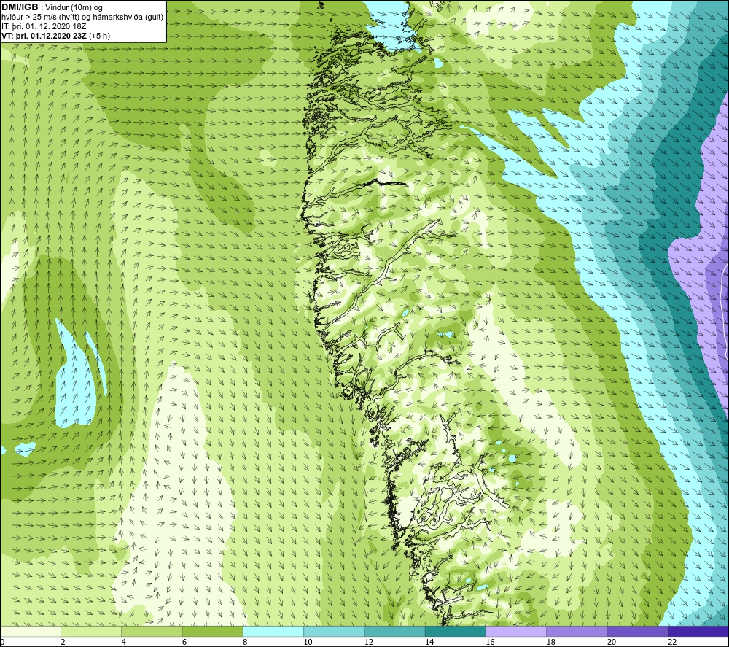The image size is (729, 647).
Task: Click the '6' scale label
Action: pos(184,643)
